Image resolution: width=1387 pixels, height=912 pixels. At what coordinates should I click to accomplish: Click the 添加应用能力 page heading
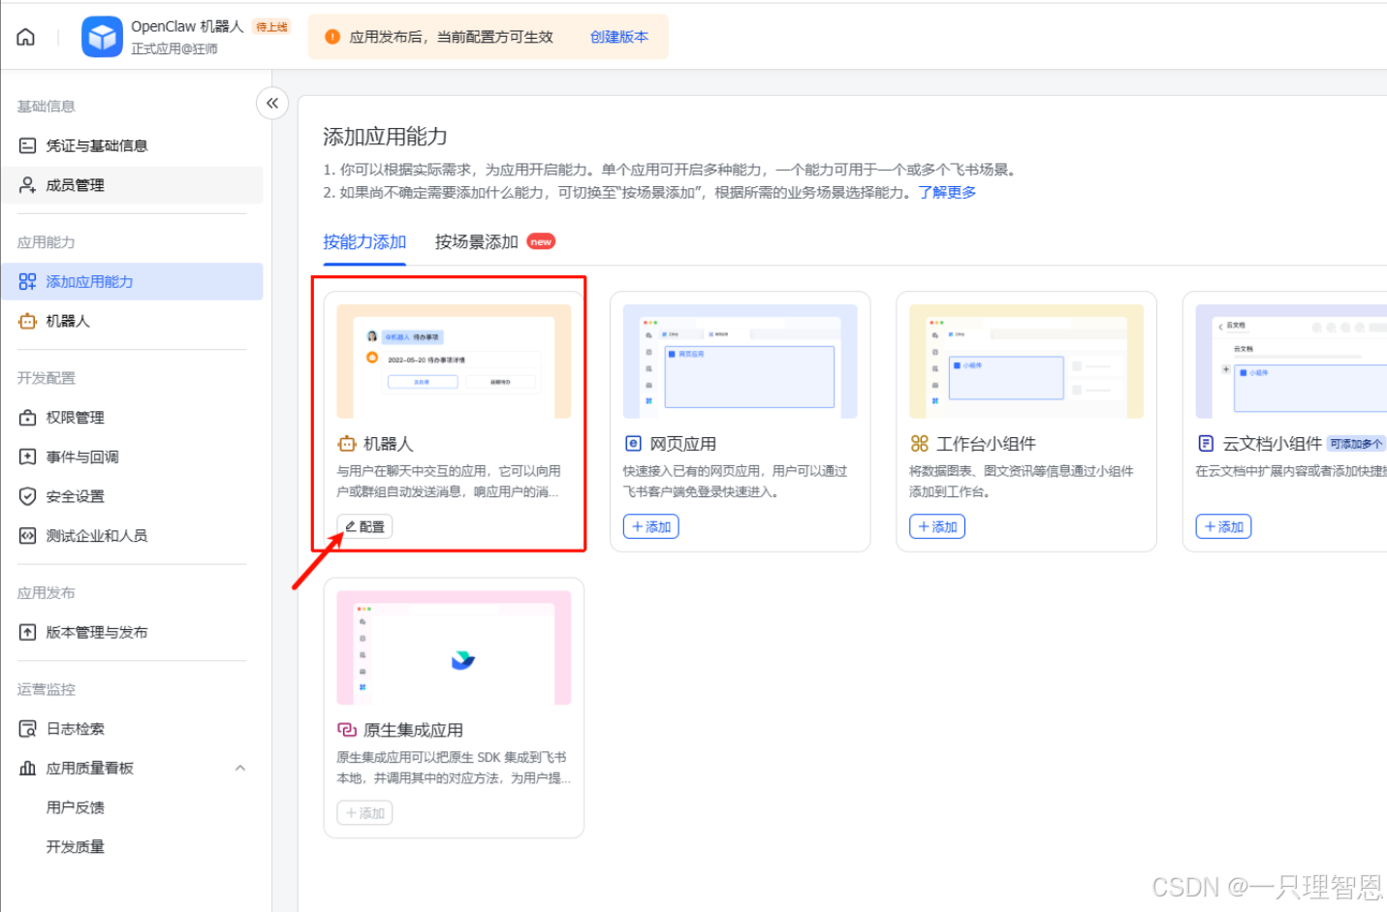[x=385, y=137]
